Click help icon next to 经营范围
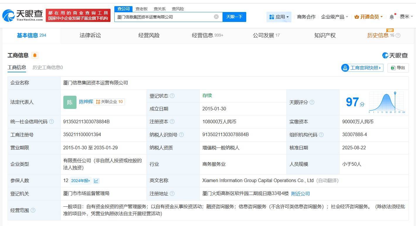416x226 pixels. pyautogui.click(x=33, y=210)
